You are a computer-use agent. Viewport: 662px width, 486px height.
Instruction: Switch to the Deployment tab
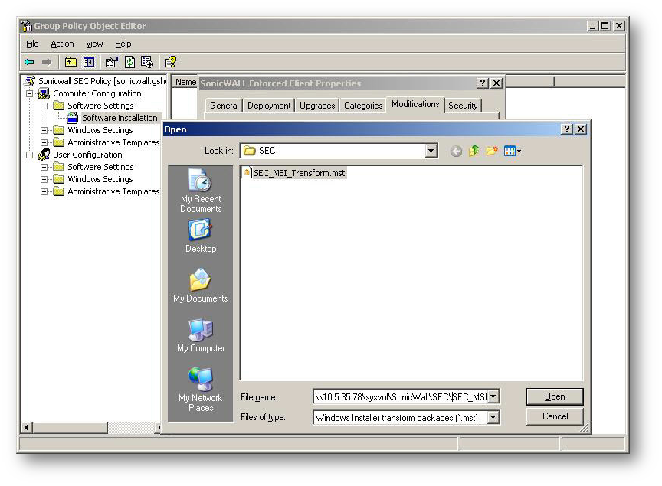pyautogui.click(x=269, y=106)
